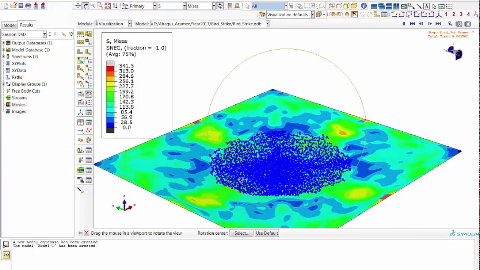
Task: Switch to the Results tab
Action: click(26, 25)
